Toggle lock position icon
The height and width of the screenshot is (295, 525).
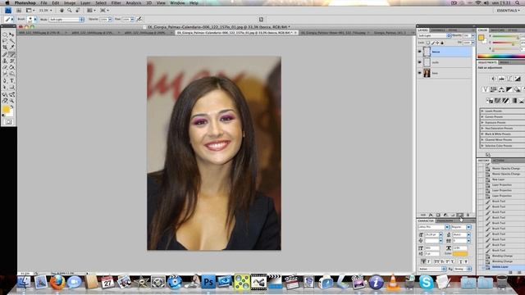[x=437, y=43]
